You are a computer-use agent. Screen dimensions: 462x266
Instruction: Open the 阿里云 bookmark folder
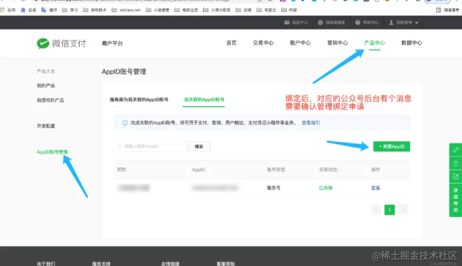[266, 10]
